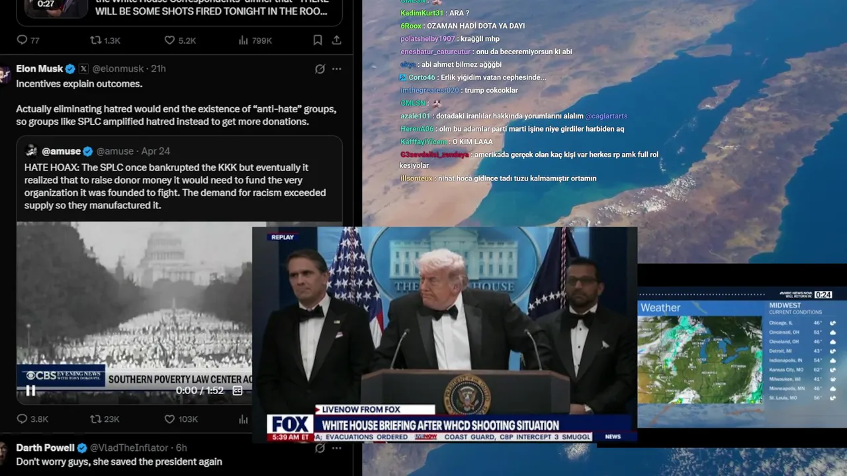This screenshot has height=476, width=847.
Task: Click the Midwest radar map in weather widget
Action: (x=700, y=360)
